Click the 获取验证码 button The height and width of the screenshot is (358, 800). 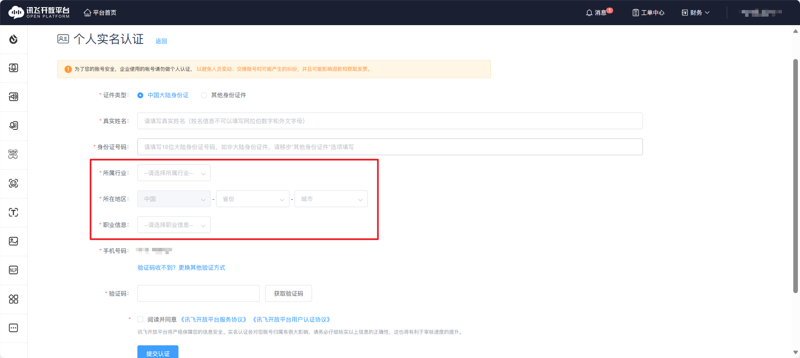pyautogui.click(x=288, y=294)
